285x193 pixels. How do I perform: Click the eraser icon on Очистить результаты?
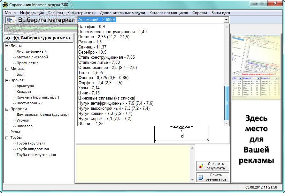click(201, 166)
